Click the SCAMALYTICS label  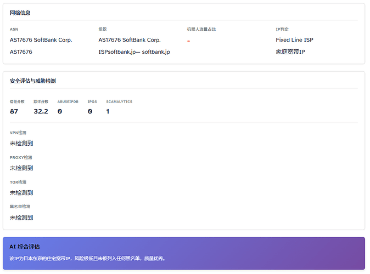coord(119,102)
